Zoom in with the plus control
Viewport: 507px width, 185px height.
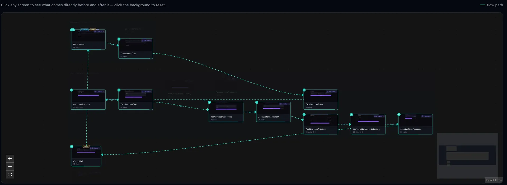point(10,159)
